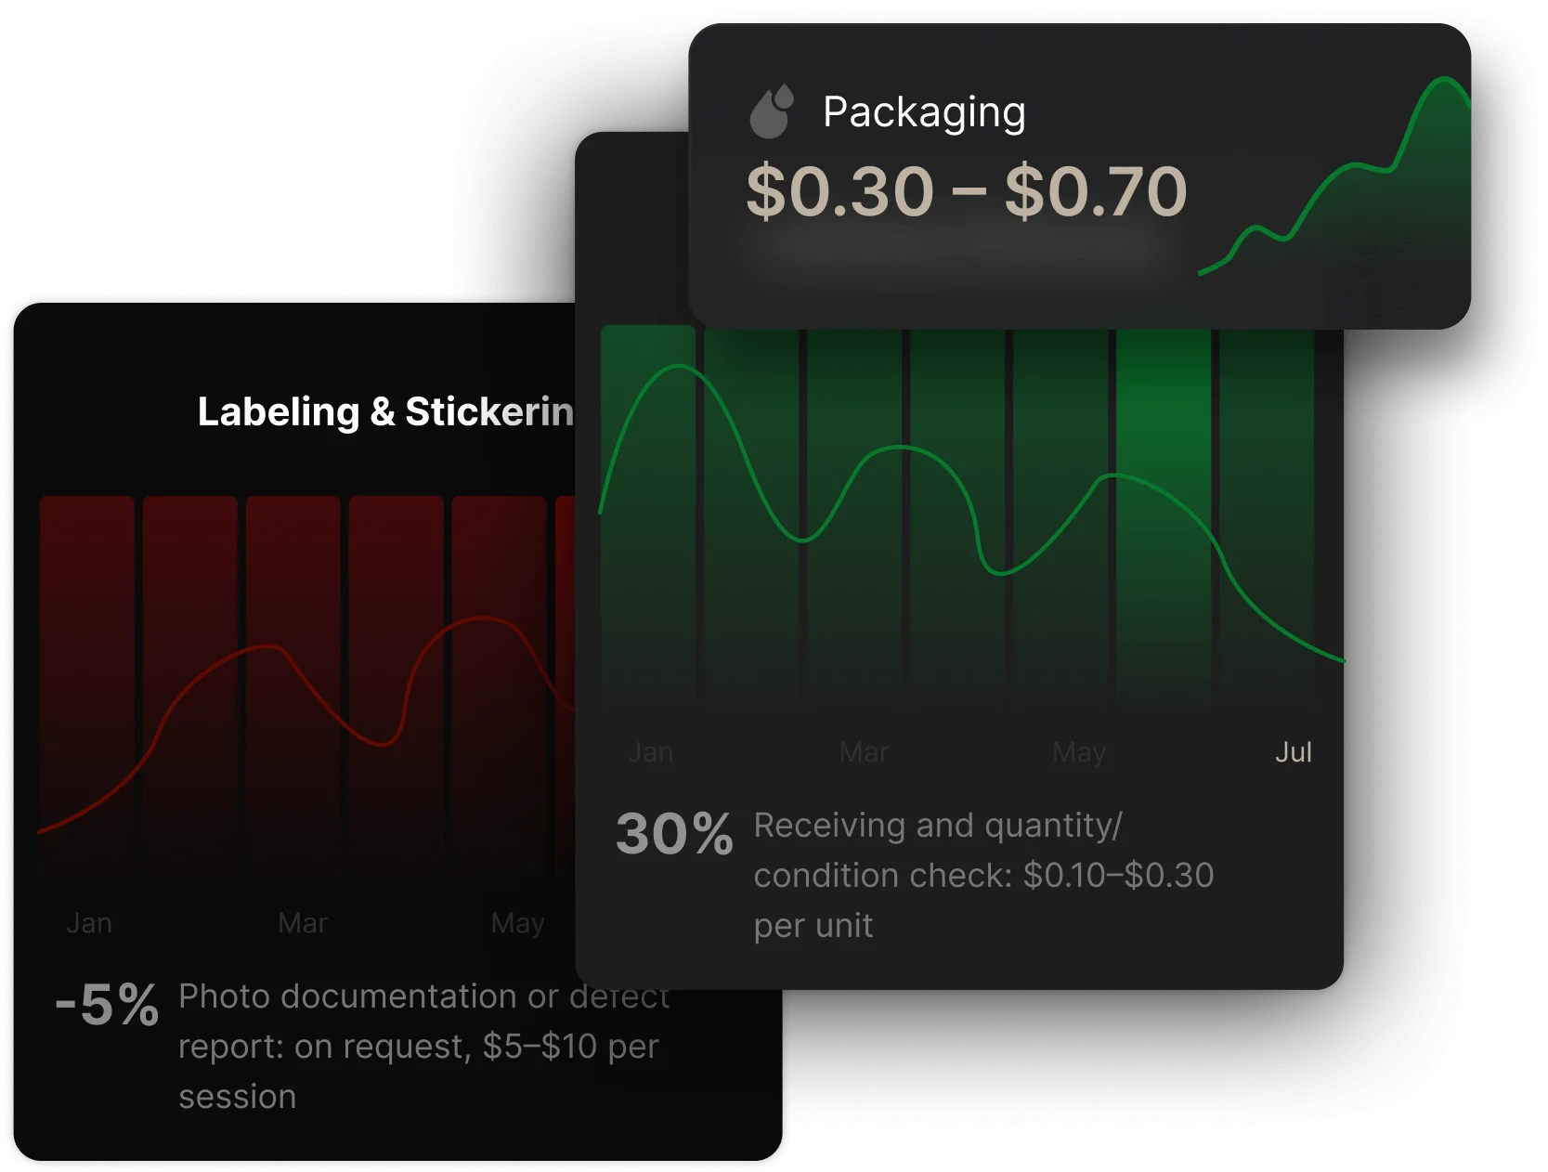
Task: Select the Mar label under red chart
Action: pyautogui.click(x=303, y=923)
